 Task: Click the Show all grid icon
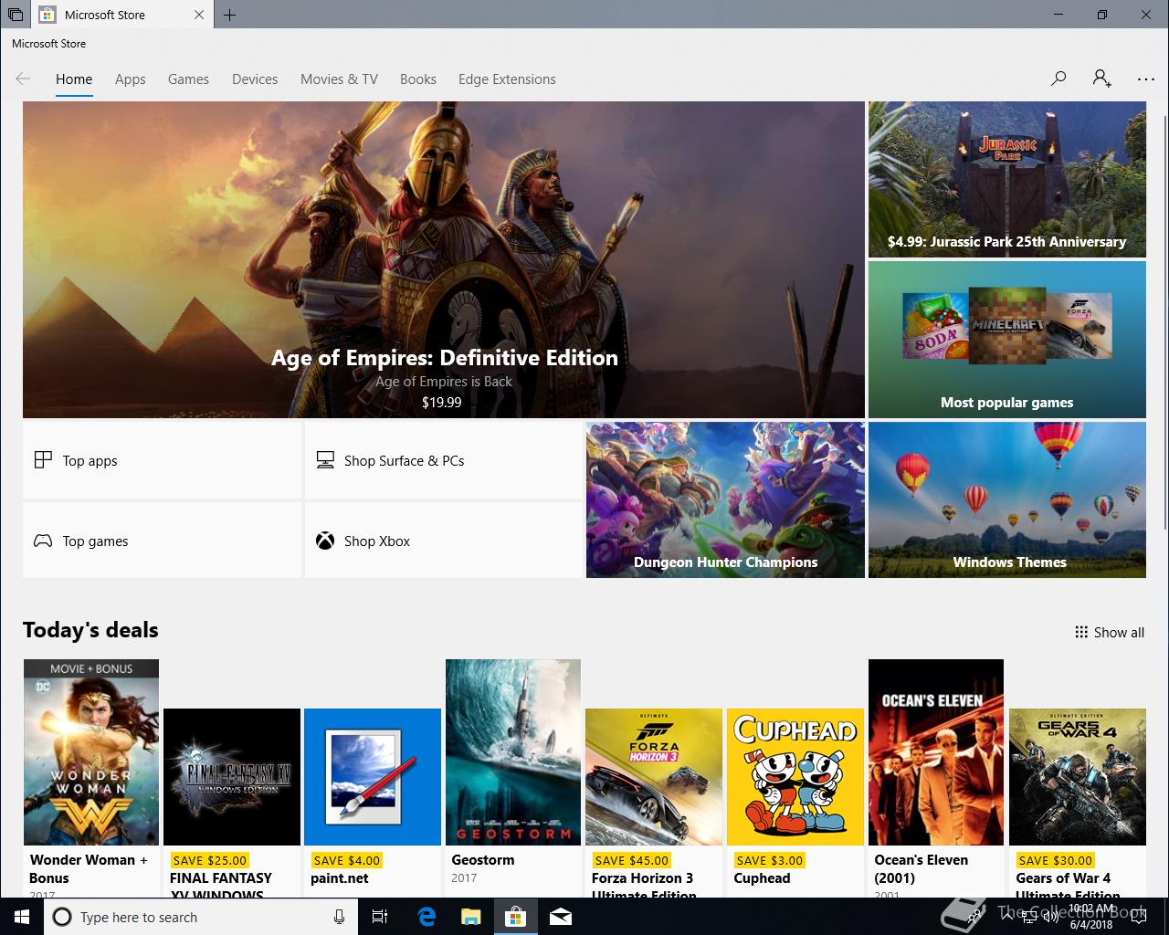pyautogui.click(x=1081, y=632)
